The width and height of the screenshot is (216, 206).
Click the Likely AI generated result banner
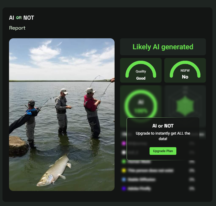(x=163, y=47)
